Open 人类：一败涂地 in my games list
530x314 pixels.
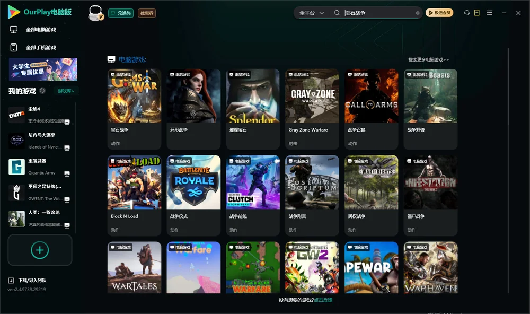tap(40, 219)
